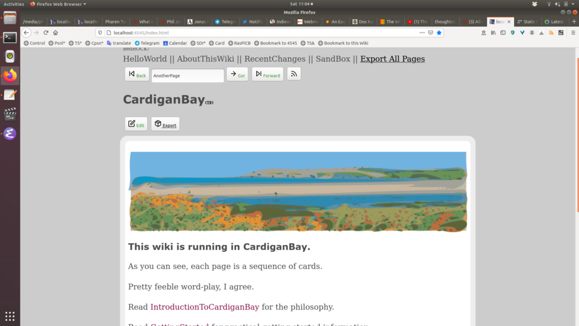Screen dimensions: 579x326
Task: Toggle the blue bookmark star
Action: point(439,32)
